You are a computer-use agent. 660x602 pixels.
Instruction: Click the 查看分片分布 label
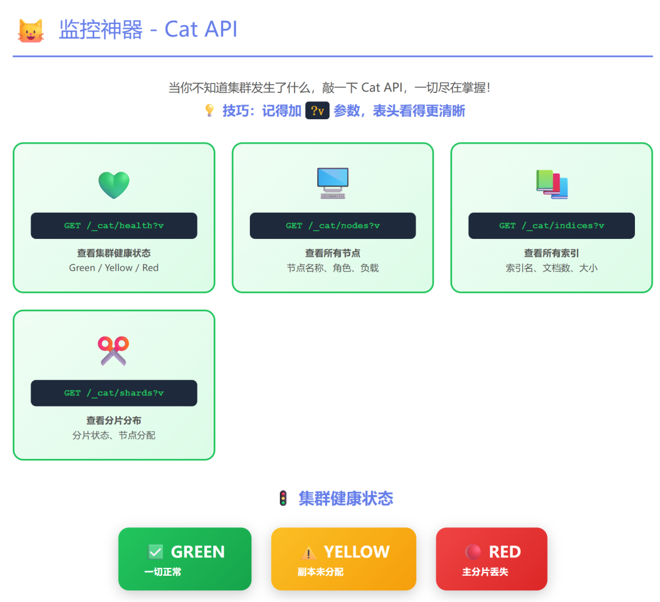pyautogui.click(x=114, y=420)
